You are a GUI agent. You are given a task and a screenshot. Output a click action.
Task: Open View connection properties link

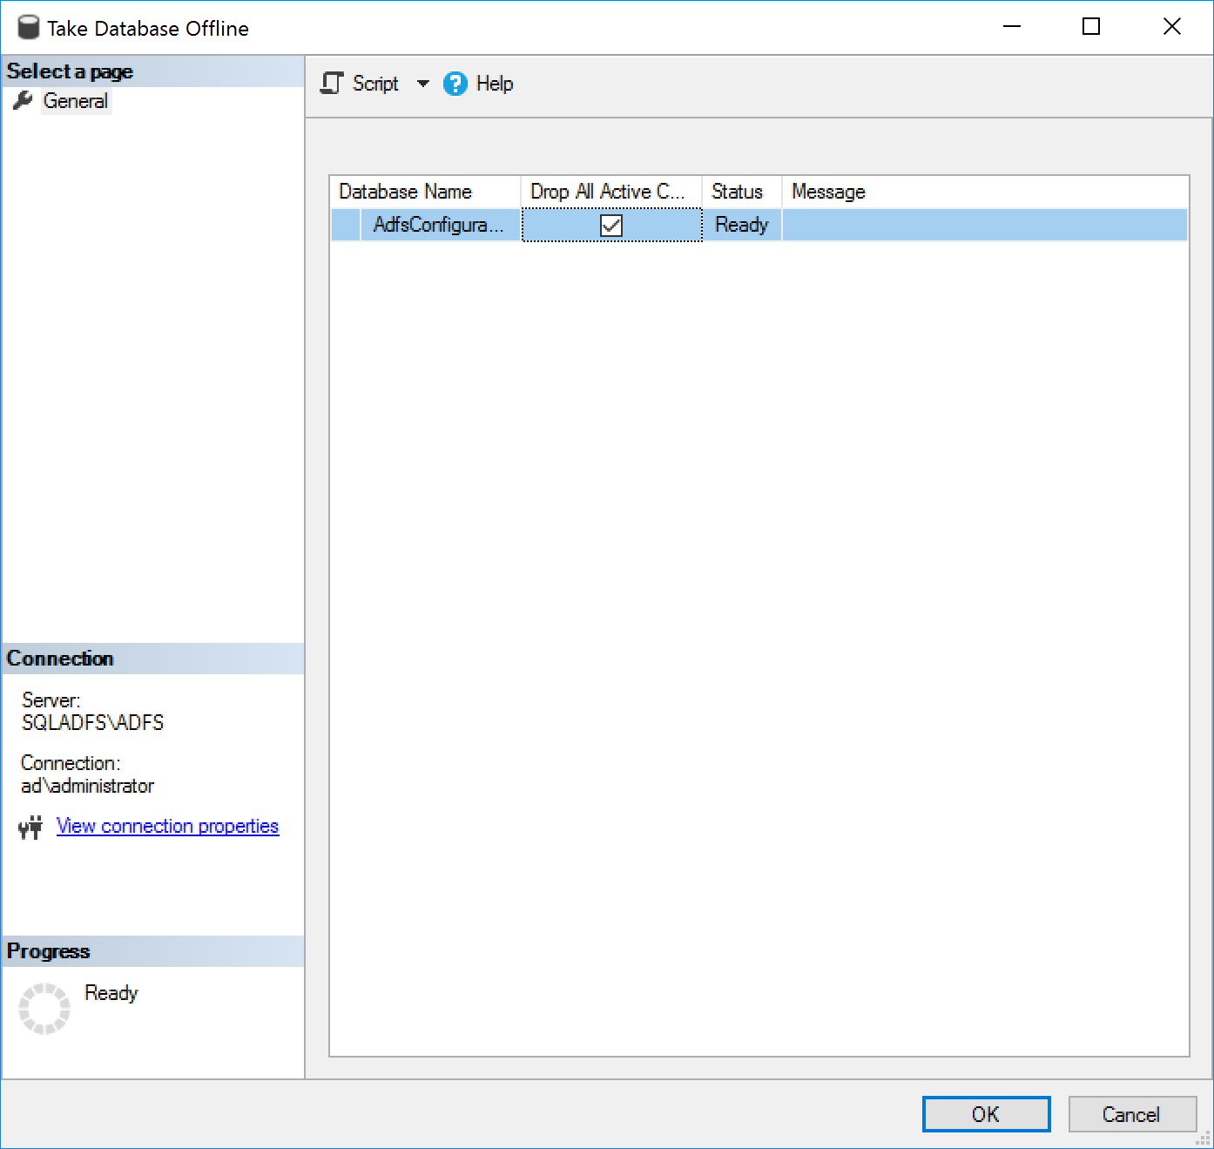167,826
